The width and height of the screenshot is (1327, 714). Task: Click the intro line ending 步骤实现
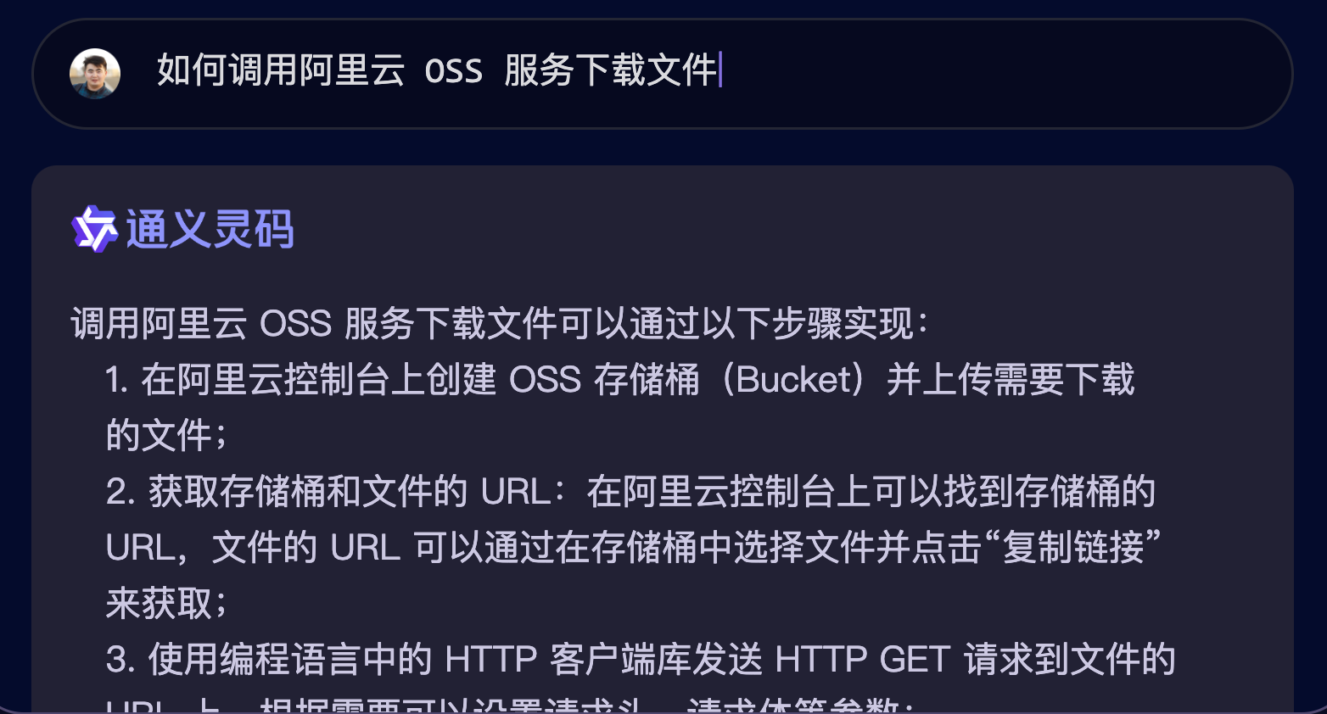500,324
